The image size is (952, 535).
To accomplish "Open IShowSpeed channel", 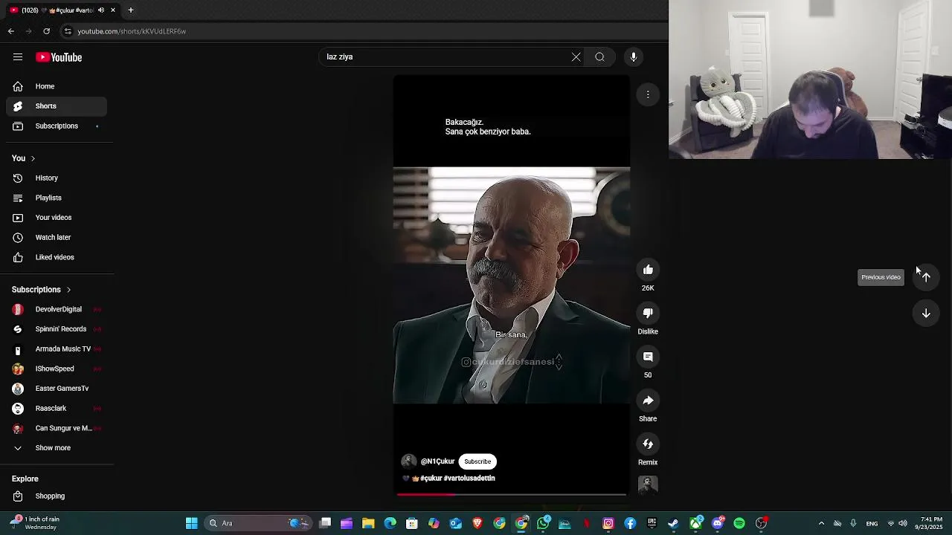I will [x=57, y=369].
